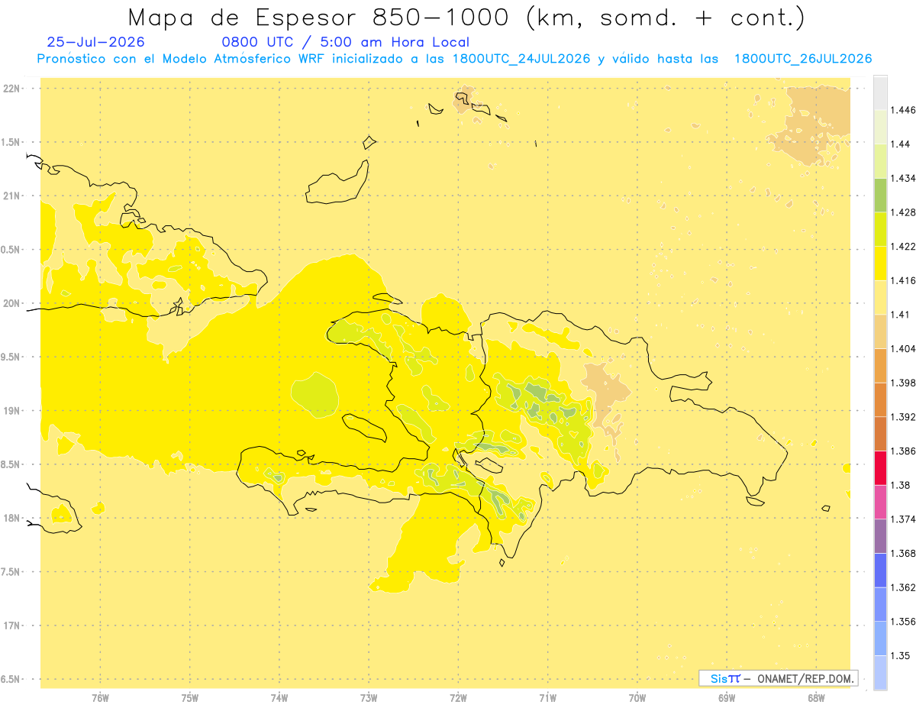This screenshot has width=916, height=708.
Task: Click the 18N latitude label
Action: 12,518
